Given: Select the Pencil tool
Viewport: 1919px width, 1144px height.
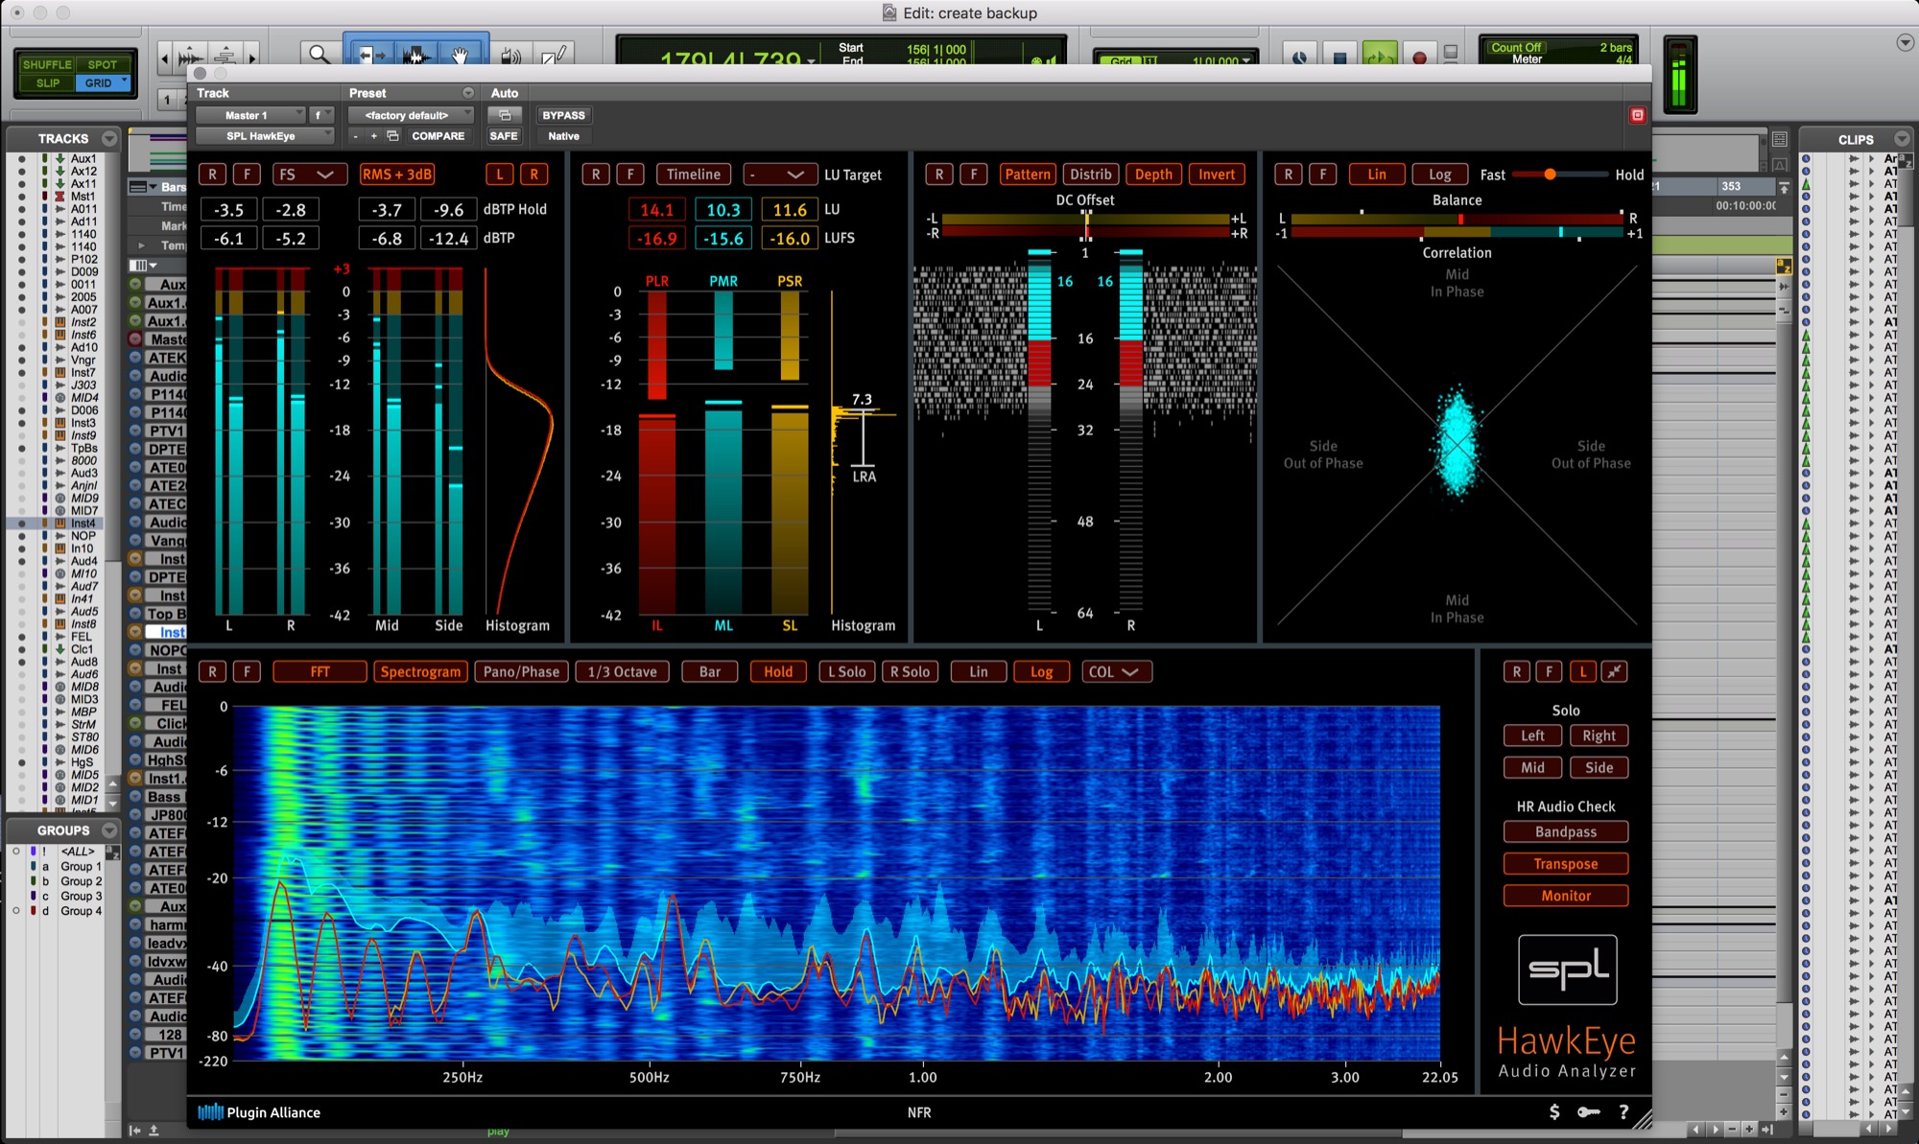Looking at the screenshot, I should click(554, 56).
